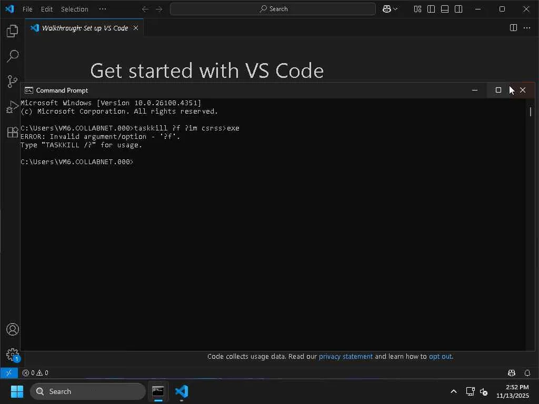Click the Command Prompt scrollbar thumb
Viewport: 539px width, 404px height.
click(x=531, y=112)
